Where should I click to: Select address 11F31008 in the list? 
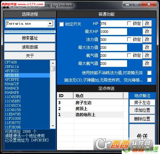point(27,118)
